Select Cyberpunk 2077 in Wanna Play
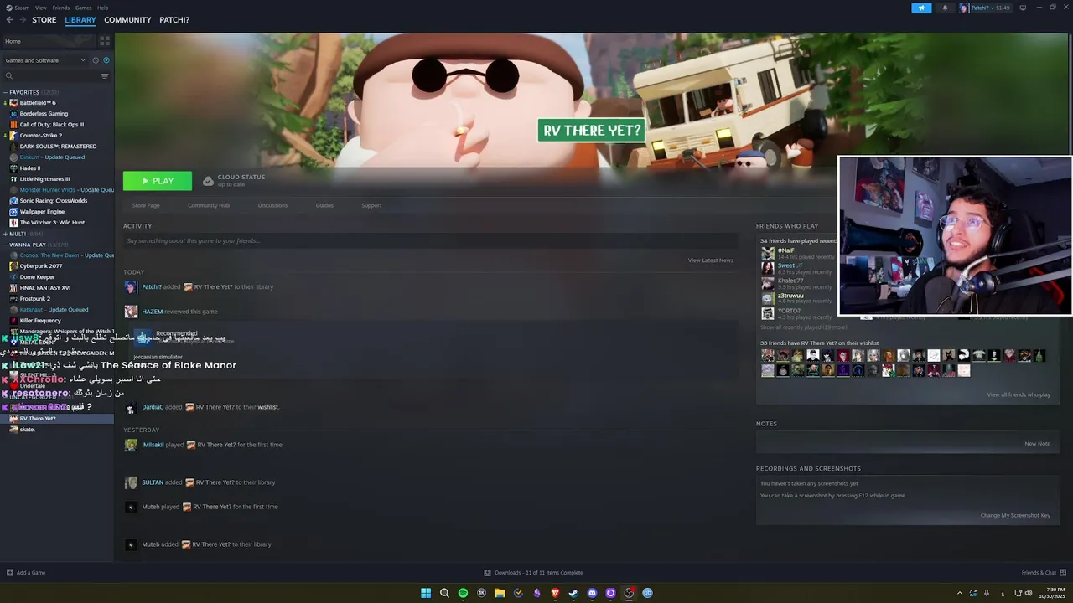Viewport: 1073px width, 603px height. (40, 266)
